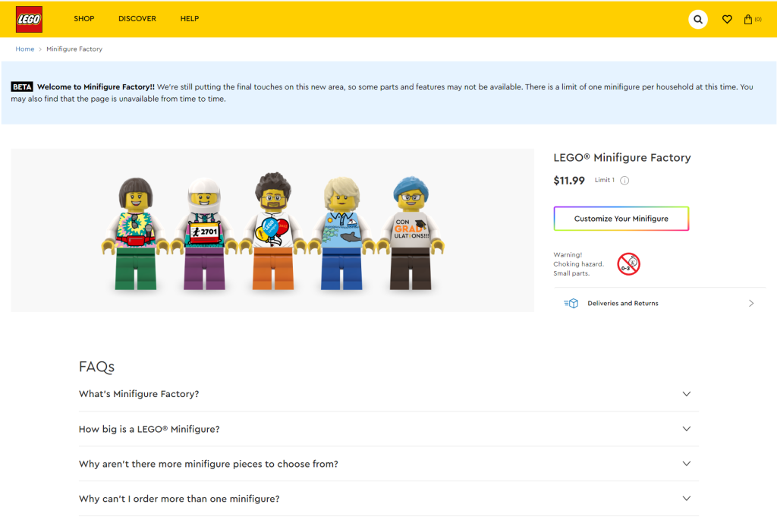Click Why can't I order more text
777x517 pixels.
pyautogui.click(x=179, y=499)
